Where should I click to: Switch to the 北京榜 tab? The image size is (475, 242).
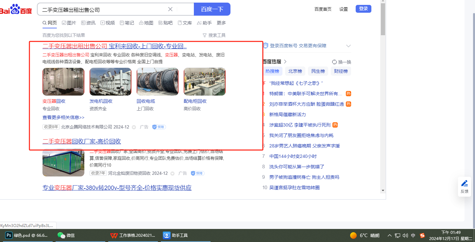point(295,71)
